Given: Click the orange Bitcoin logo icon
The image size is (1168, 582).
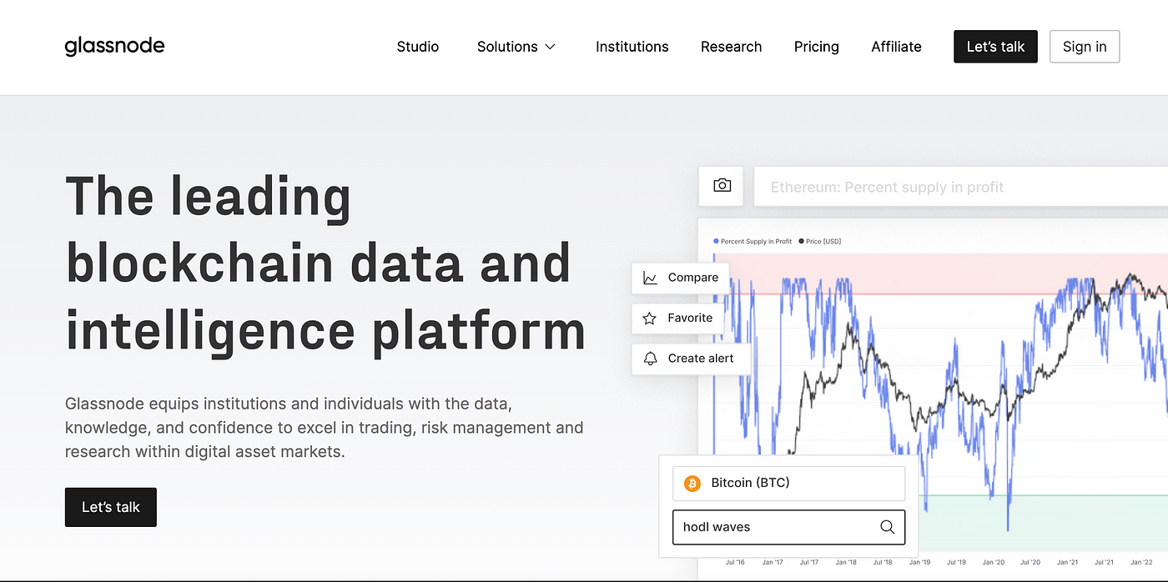Looking at the screenshot, I should (x=692, y=483).
